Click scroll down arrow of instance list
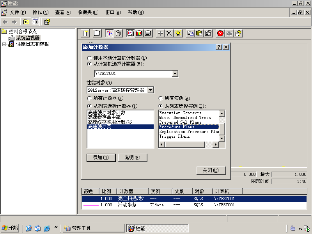Image resolution: width=312 pixels, height=234 pixels. click(x=222, y=138)
